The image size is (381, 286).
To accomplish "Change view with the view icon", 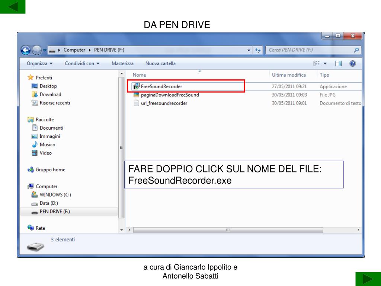I will tap(316, 63).
